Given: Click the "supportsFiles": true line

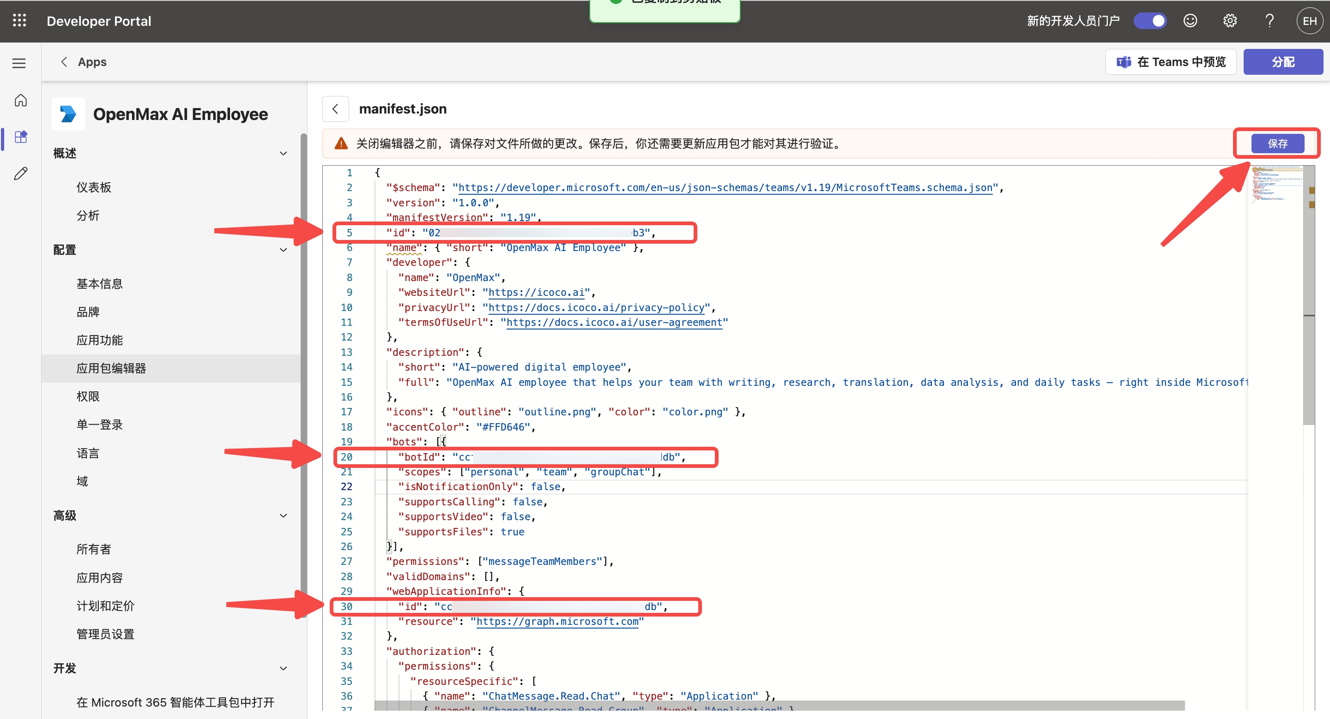Looking at the screenshot, I should click(460, 532).
